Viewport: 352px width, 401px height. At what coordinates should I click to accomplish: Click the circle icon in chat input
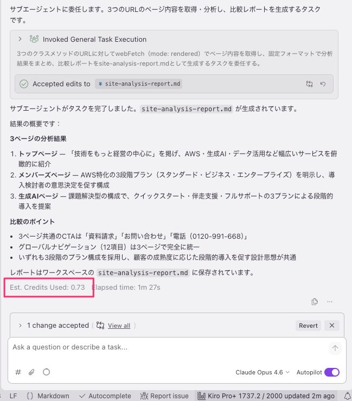point(46,372)
